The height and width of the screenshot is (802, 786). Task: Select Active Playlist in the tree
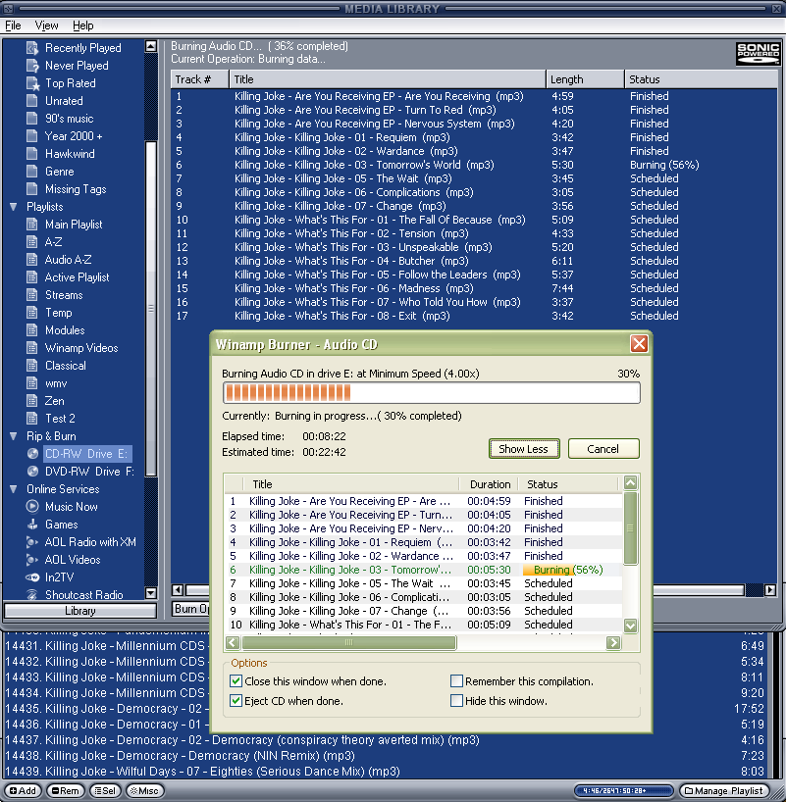[77, 277]
